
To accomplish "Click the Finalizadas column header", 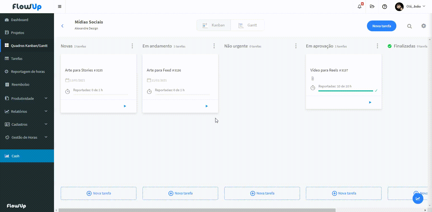I will [404, 46].
